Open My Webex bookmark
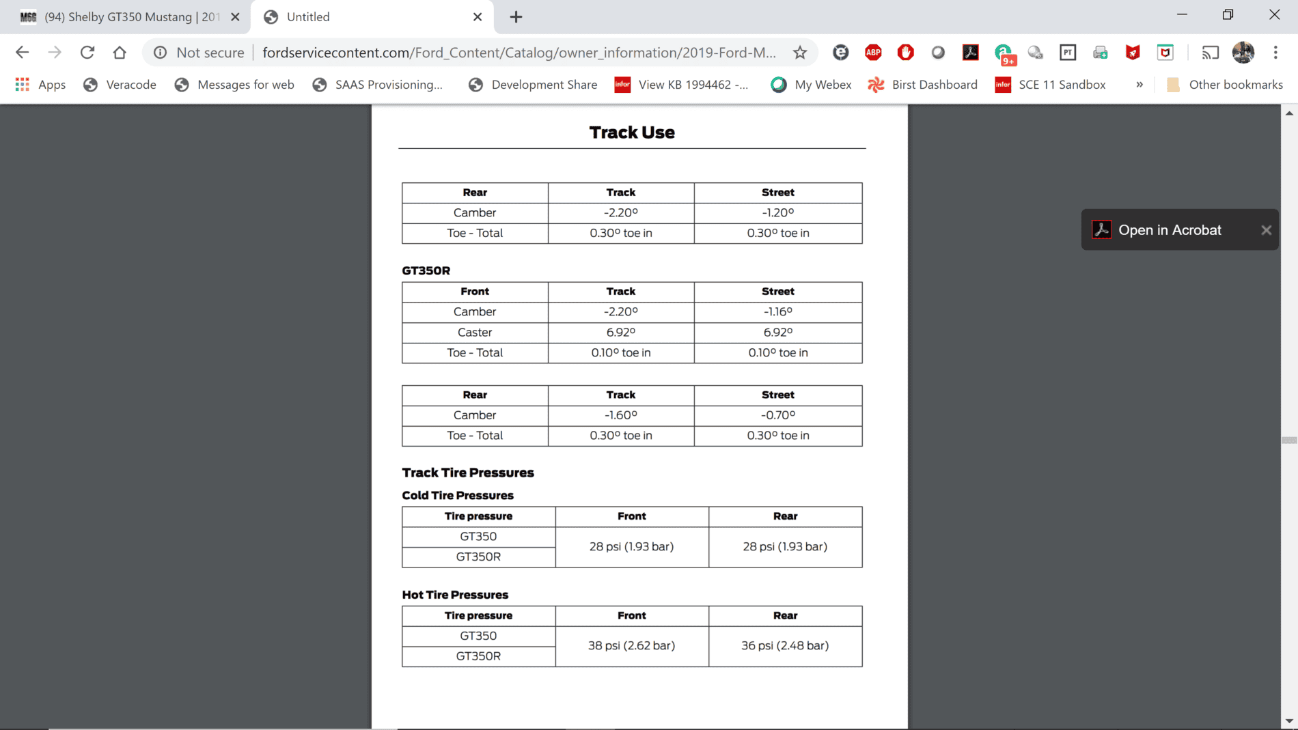The image size is (1298, 730). pos(811,85)
